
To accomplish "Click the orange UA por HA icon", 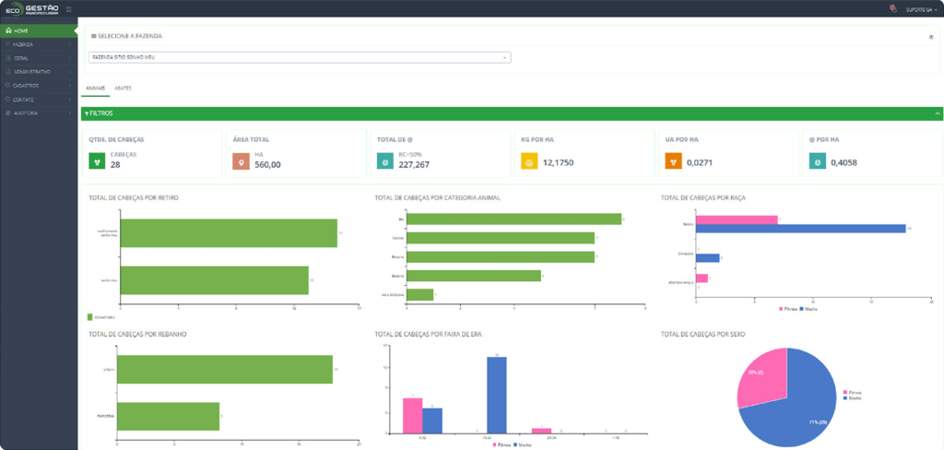I will point(672,160).
